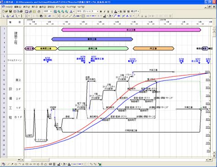Click the arrow line tool in bottom toolbar
Screen dimensions: 217x167
12,164
